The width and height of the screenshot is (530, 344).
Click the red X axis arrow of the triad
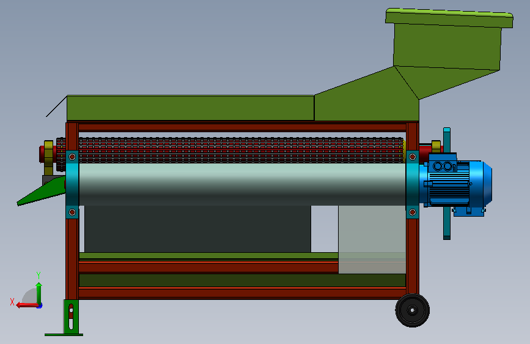(x=27, y=305)
